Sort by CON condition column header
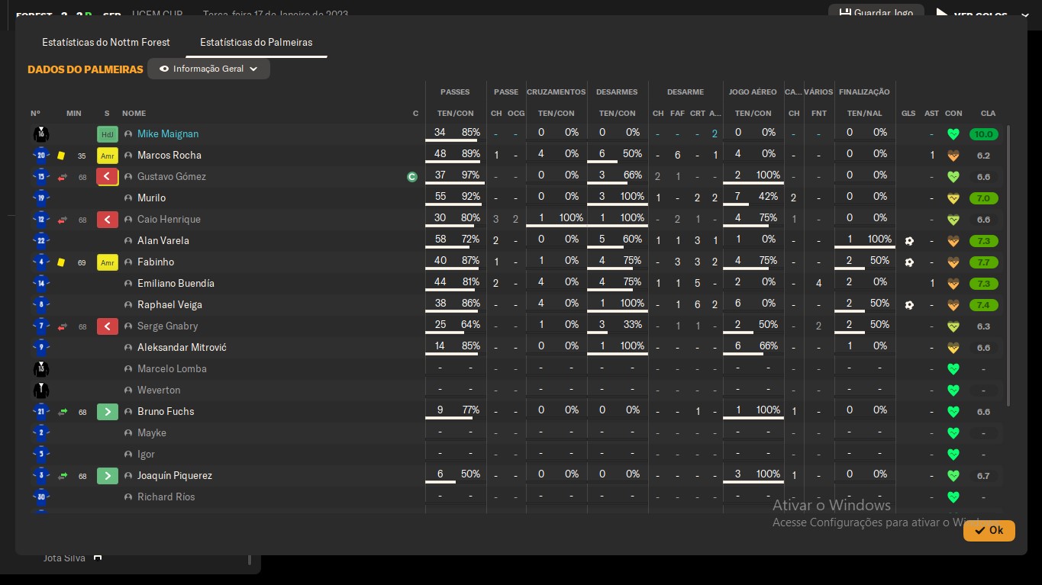The width and height of the screenshot is (1042, 585). coord(953,113)
